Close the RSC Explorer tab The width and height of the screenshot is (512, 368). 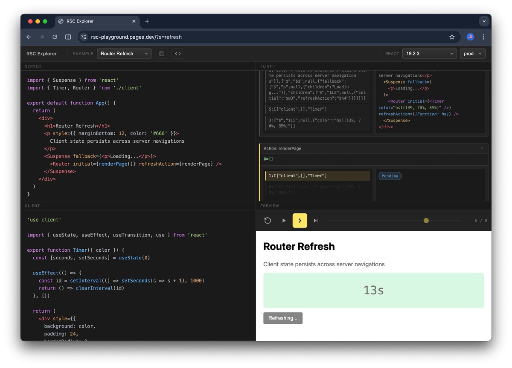(x=134, y=21)
